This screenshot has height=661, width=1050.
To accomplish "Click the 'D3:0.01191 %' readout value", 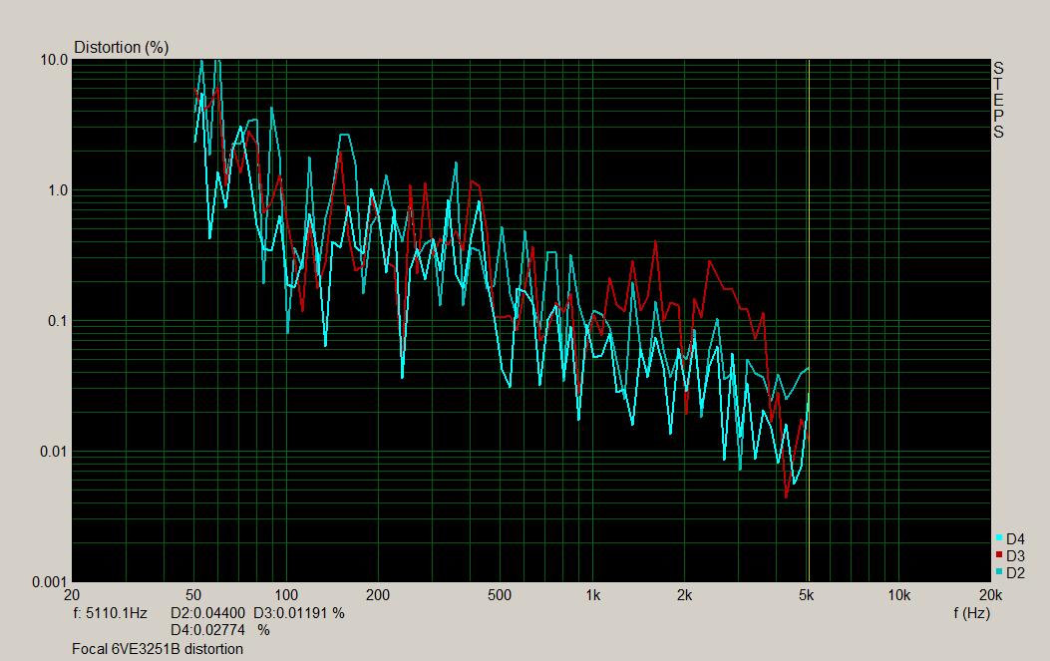I will 299,613.
